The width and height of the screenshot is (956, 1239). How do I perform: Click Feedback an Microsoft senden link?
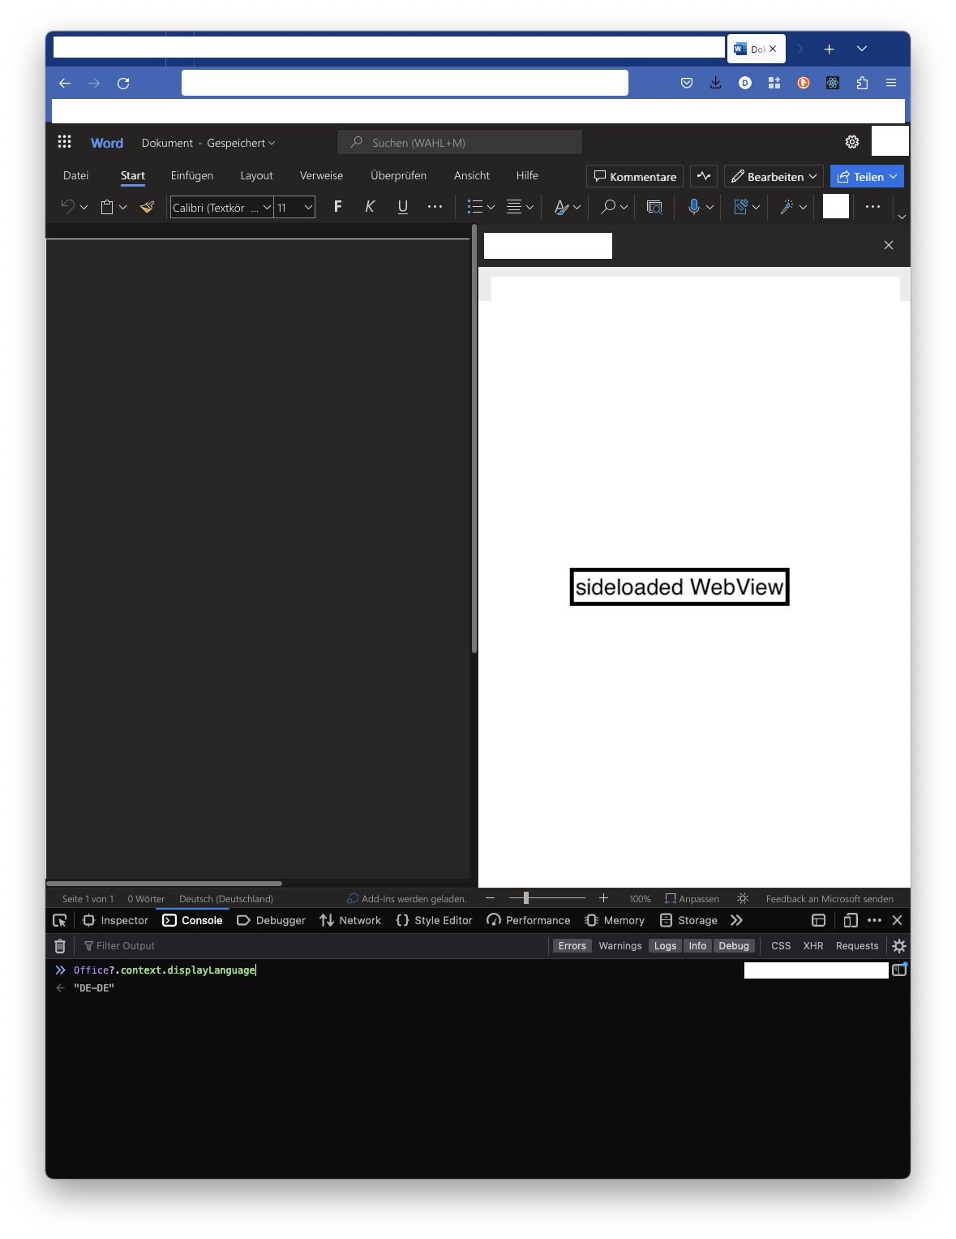point(830,898)
